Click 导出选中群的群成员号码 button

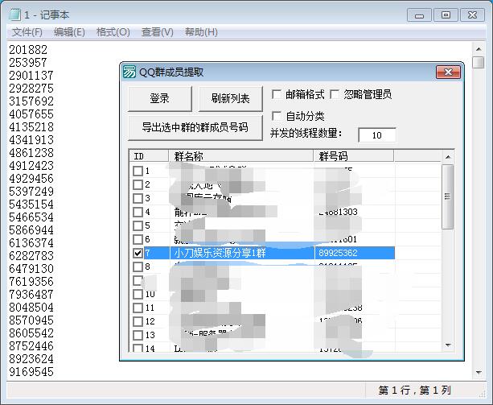pyautogui.click(x=195, y=127)
